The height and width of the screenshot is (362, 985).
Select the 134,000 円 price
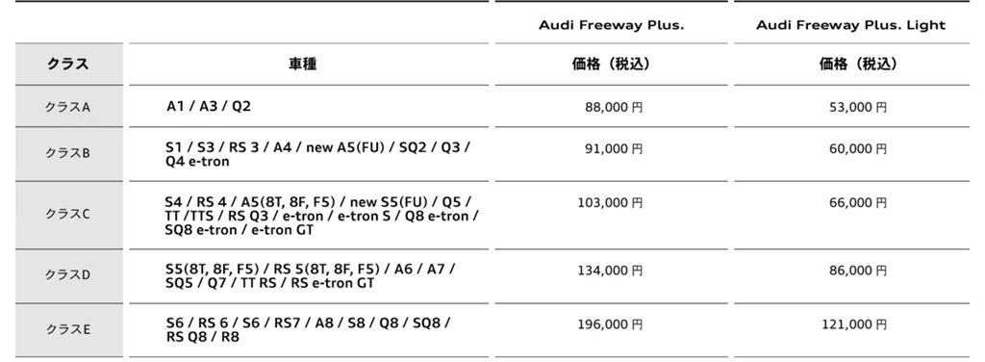pyautogui.click(x=610, y=271)
